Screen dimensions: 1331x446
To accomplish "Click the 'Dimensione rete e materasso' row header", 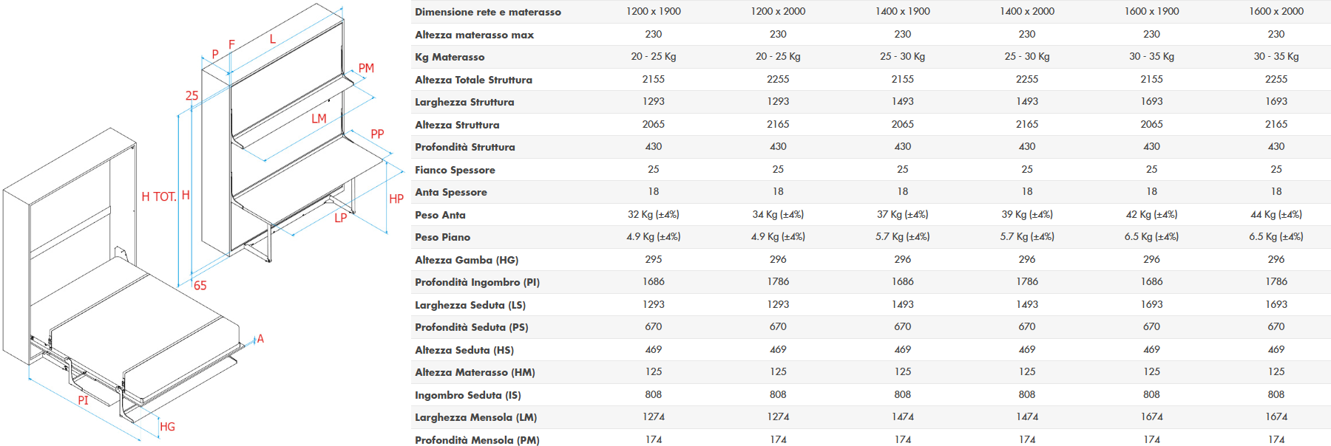I will [x=488, y=12].
